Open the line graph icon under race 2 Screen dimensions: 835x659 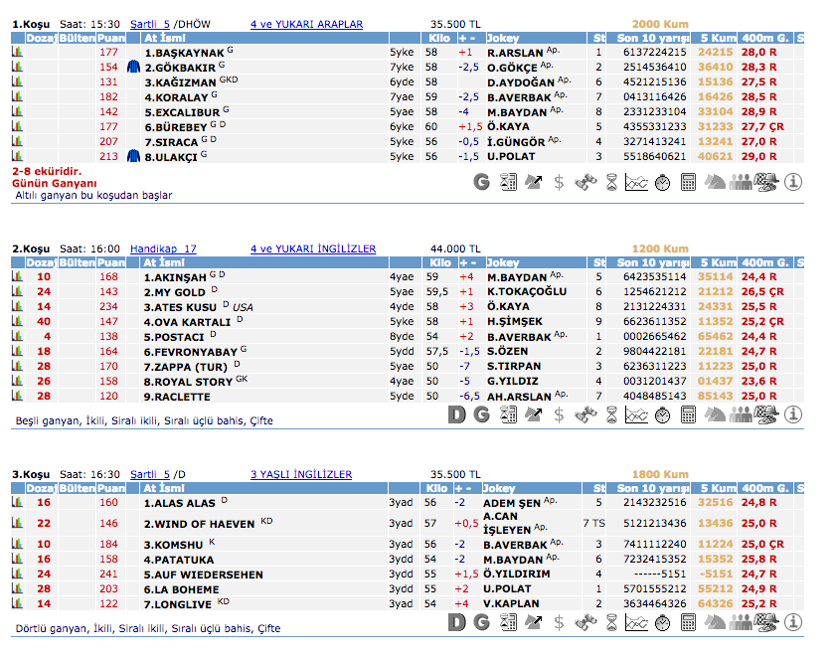pyautogui.click(x=637, y=414)
